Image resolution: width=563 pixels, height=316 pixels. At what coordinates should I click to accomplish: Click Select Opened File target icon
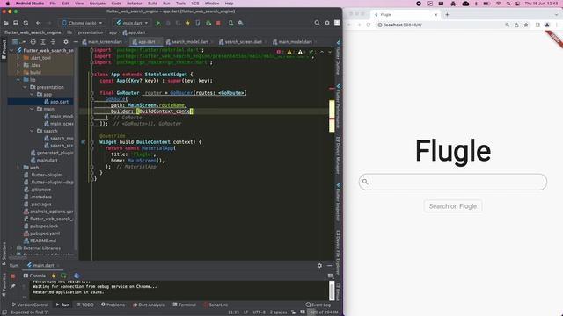[x=33, y=42]
